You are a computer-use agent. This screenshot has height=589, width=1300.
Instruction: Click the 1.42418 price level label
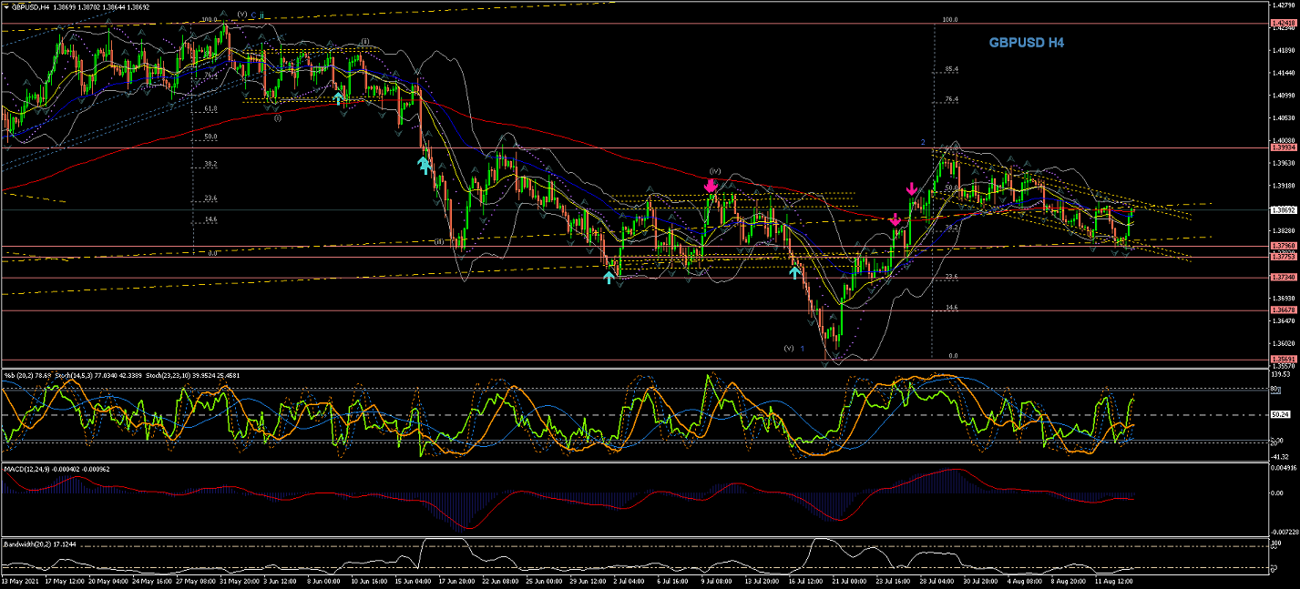click(1282, 24)
